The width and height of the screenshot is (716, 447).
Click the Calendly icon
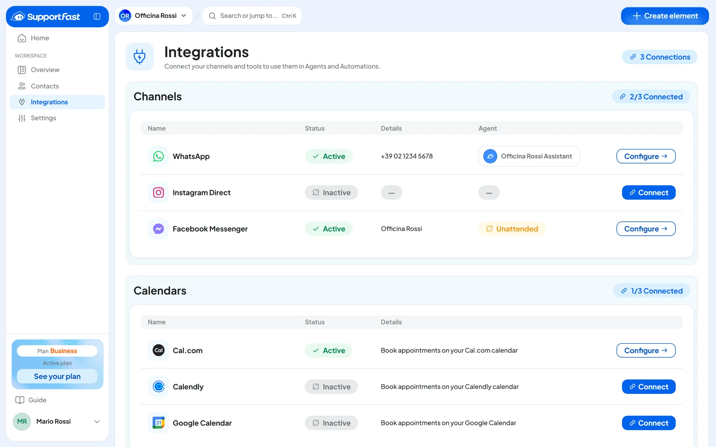pos(158,387)
